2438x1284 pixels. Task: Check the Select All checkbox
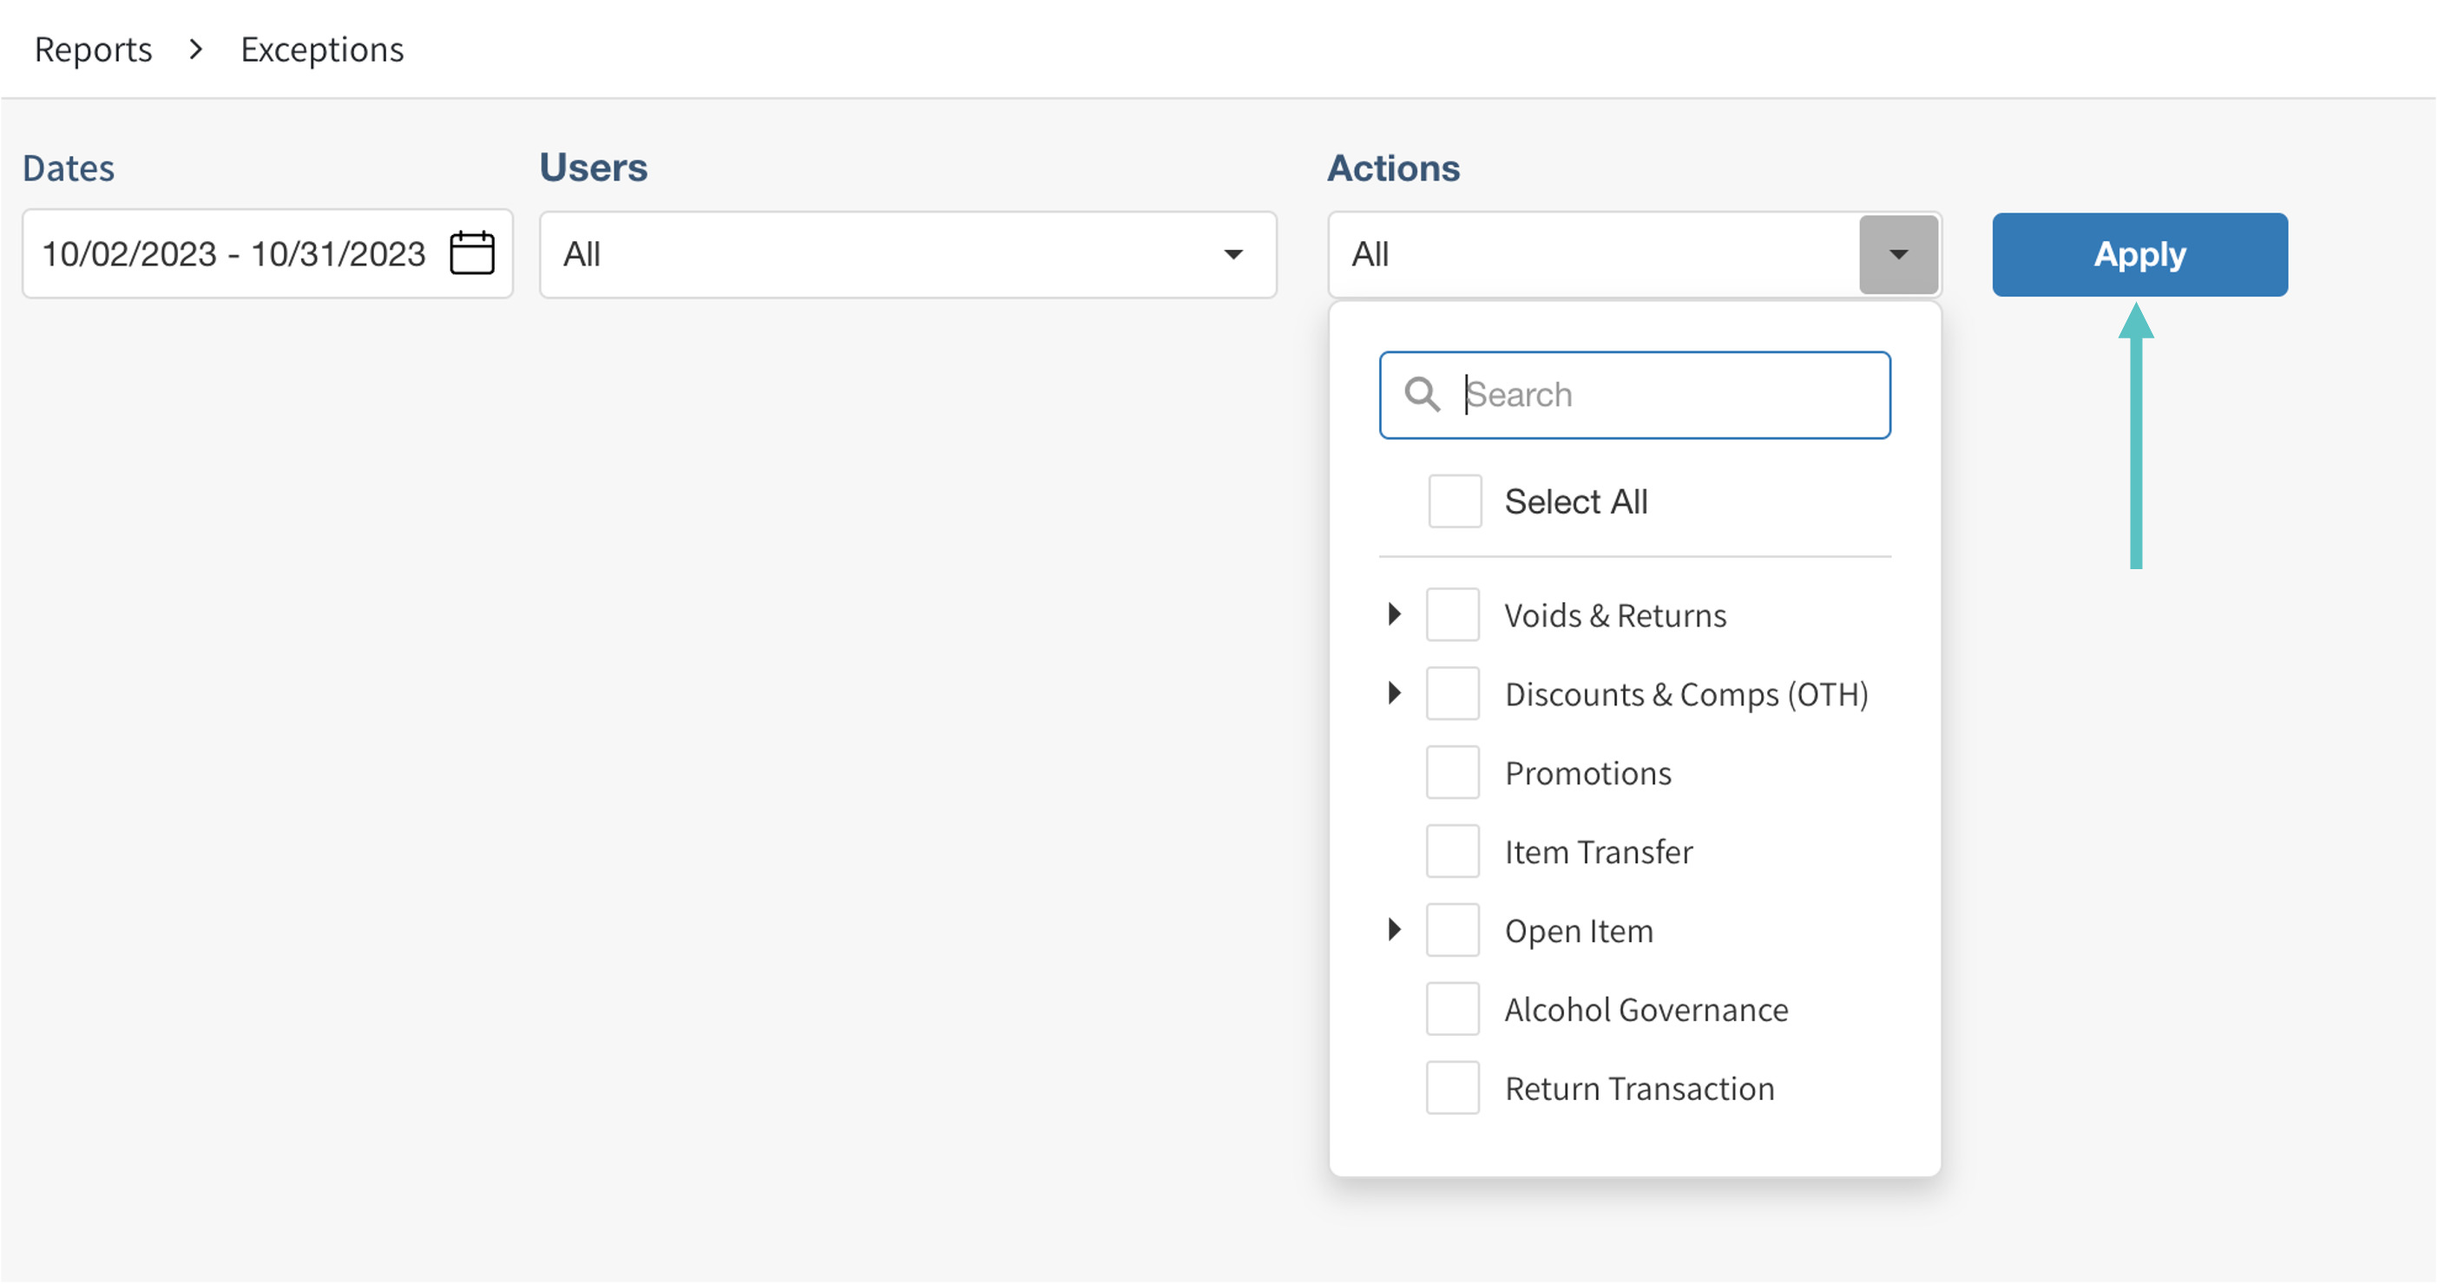[1455, 501]
